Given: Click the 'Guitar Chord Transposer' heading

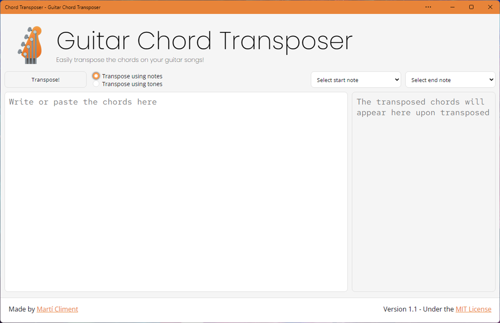Looking at the screenshot, I should 204,41.
